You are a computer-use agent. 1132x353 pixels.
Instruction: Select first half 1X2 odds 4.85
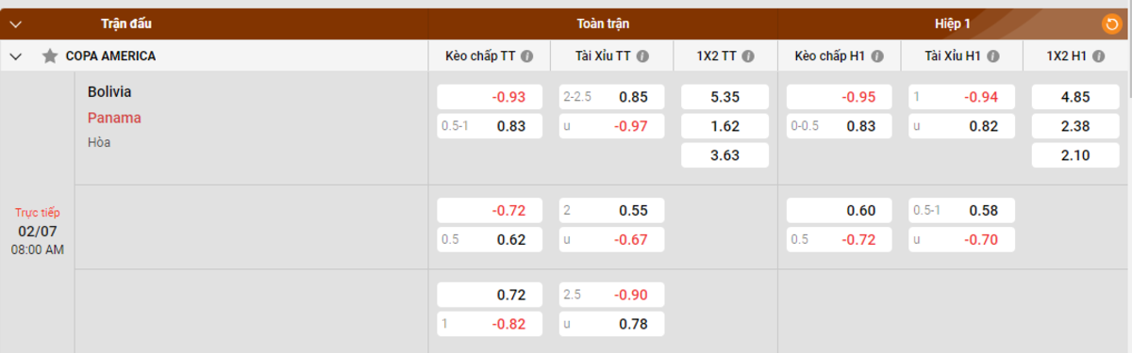pos(1075,97)
